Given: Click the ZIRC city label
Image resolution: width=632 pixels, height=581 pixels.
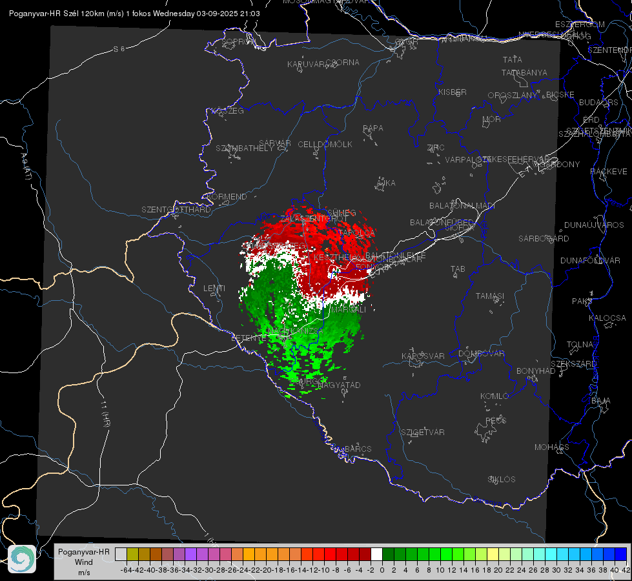Looking at the screenshot, I should coord(436,148).
